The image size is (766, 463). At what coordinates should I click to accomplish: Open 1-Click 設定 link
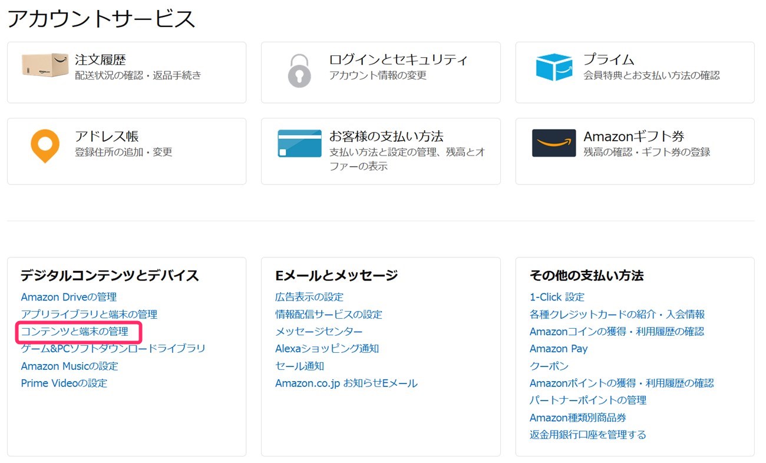(557, 297)
